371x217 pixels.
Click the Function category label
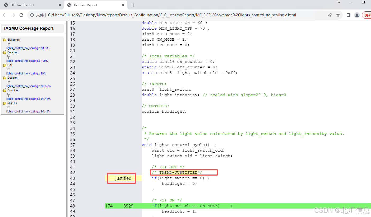(x=13, y=52)
